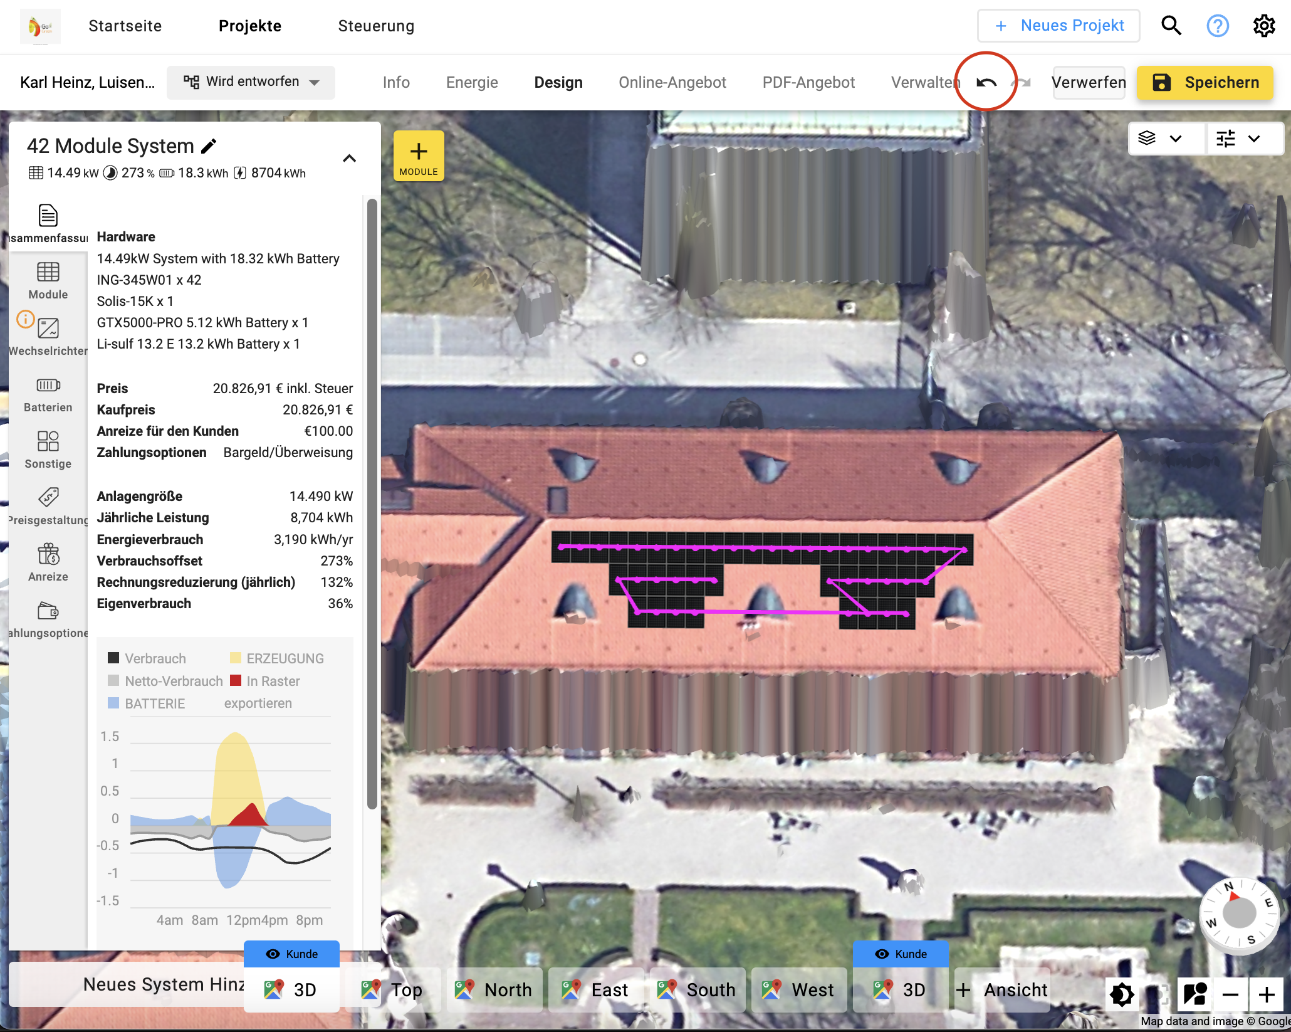The height and width of the screenshot is (1032, 1291).
Task: Open the Preisgestaltung sidebar section
Action: [x=48, y=507]
